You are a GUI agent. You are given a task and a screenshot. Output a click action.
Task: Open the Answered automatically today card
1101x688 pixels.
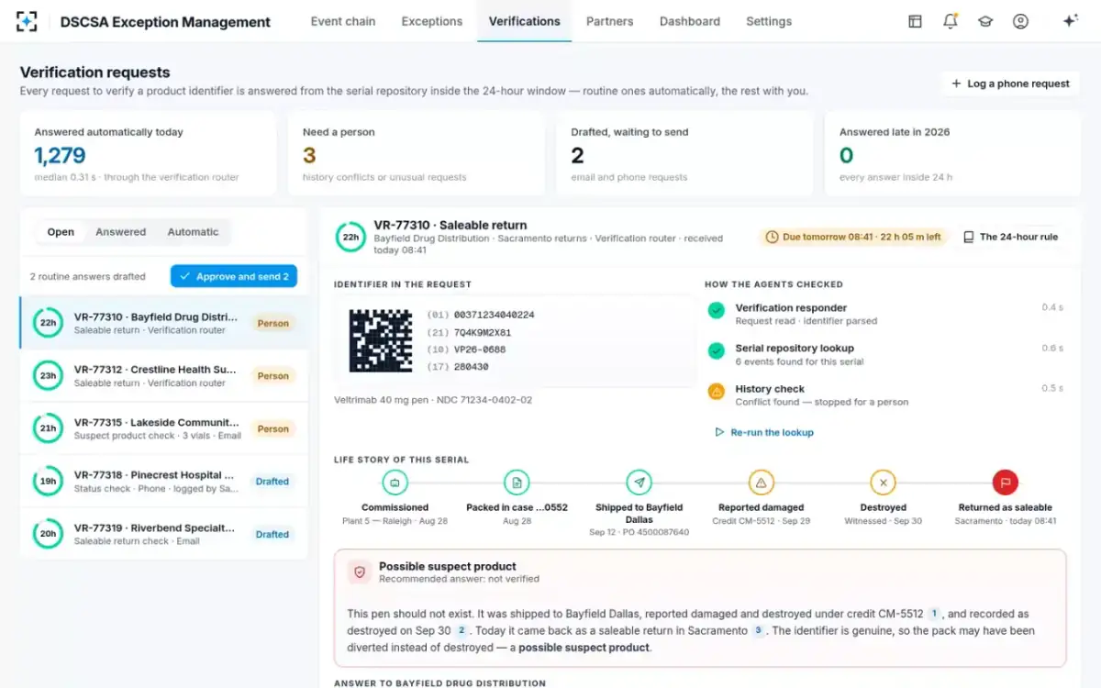click(x=148, y=154)
